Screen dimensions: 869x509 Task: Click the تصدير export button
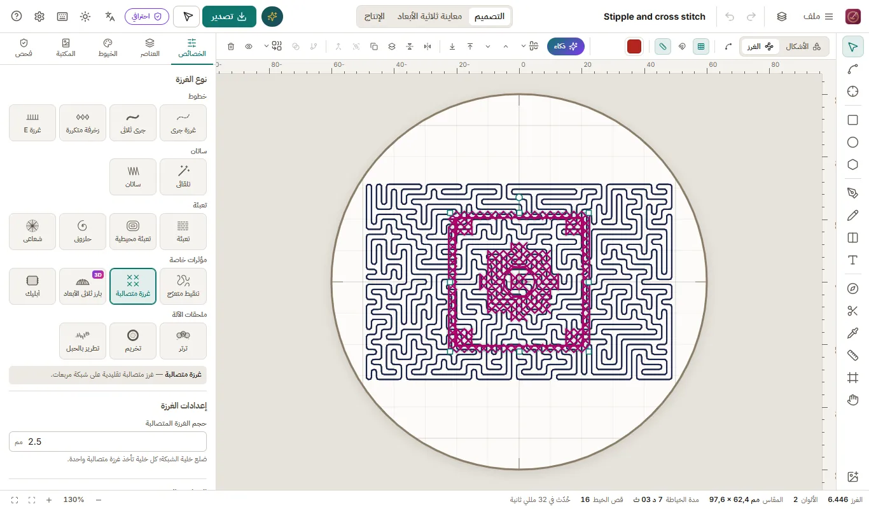229,17
